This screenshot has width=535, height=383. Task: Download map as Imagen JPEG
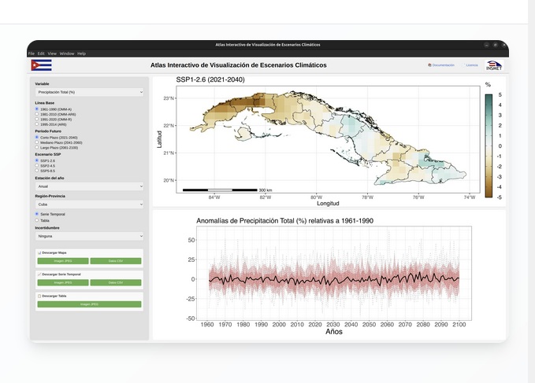click(x=62, y=260)
